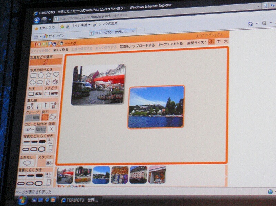
Task: Select the arrow selection tool
Action: click(x=46, y=62)
